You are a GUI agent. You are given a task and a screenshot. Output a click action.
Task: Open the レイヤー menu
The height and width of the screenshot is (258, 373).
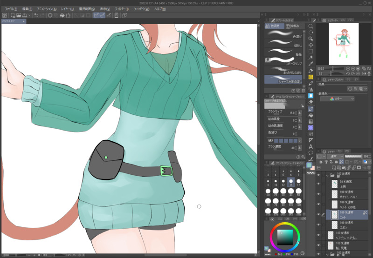click(x=67, y=9)
